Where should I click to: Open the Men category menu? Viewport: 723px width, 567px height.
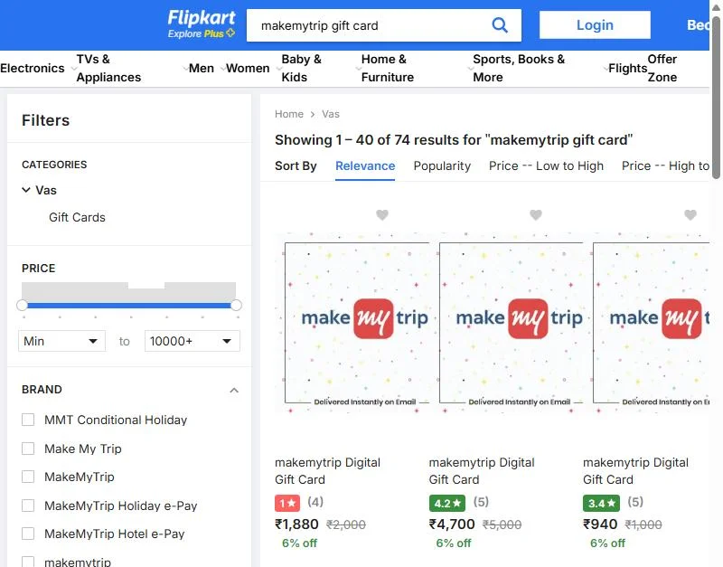click(201, 69)
